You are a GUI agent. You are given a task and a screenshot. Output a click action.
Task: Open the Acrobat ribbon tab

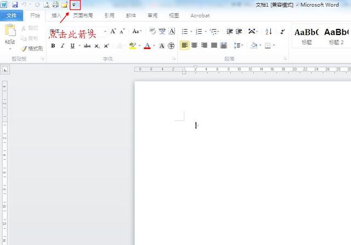click(x=200, y=15)
